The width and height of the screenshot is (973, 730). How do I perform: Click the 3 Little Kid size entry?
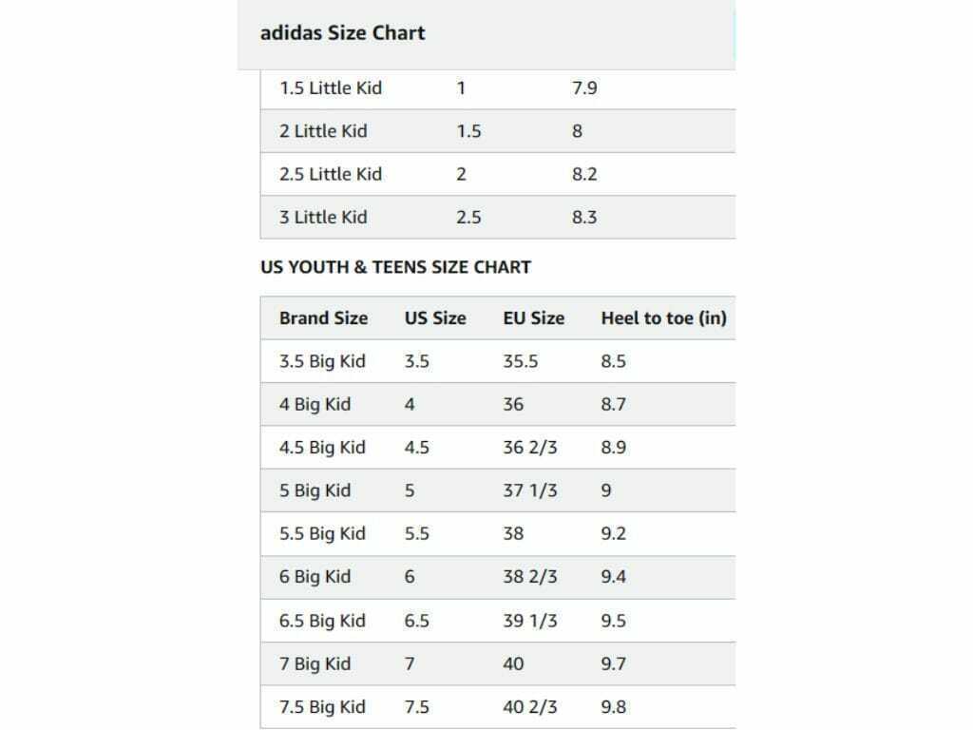click(x=323, y=218)
